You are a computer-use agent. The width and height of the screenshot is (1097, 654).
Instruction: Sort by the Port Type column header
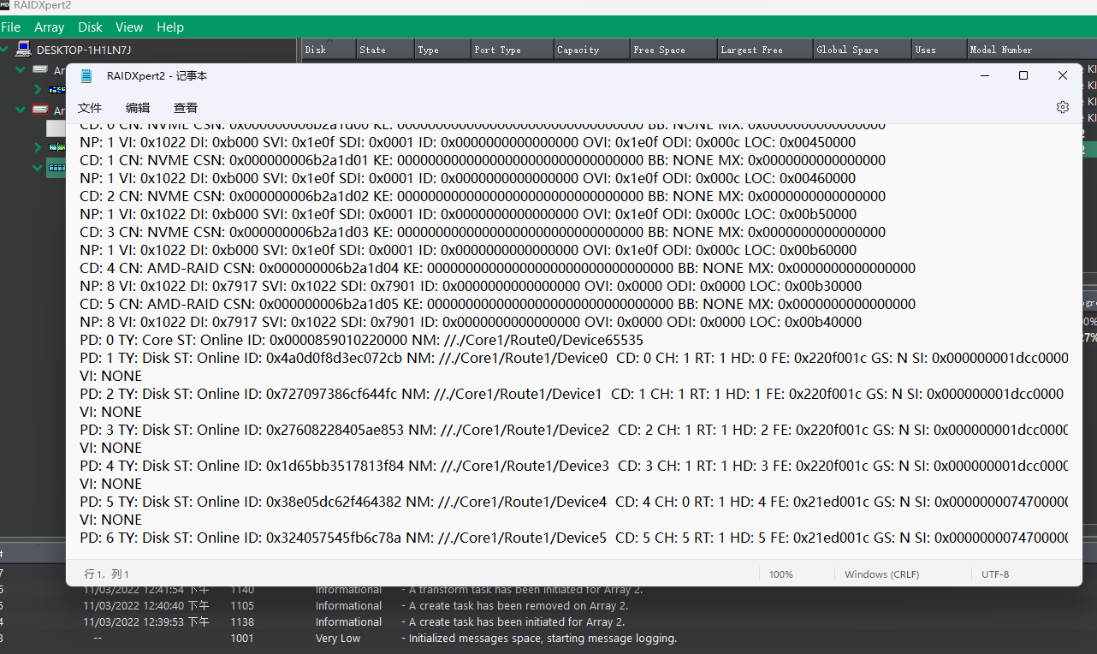click(x=513, y=50)
